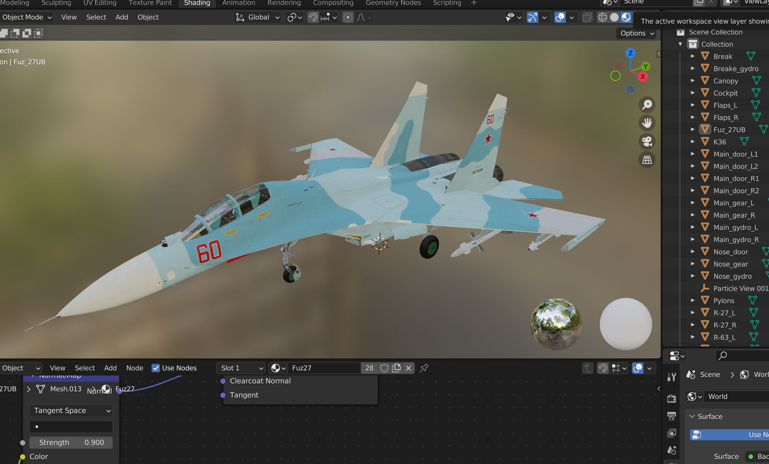The width and height of the screenshot is (769, 464).
Task: Select solid viewport shading mode
Action: click(x=614, y=17)
